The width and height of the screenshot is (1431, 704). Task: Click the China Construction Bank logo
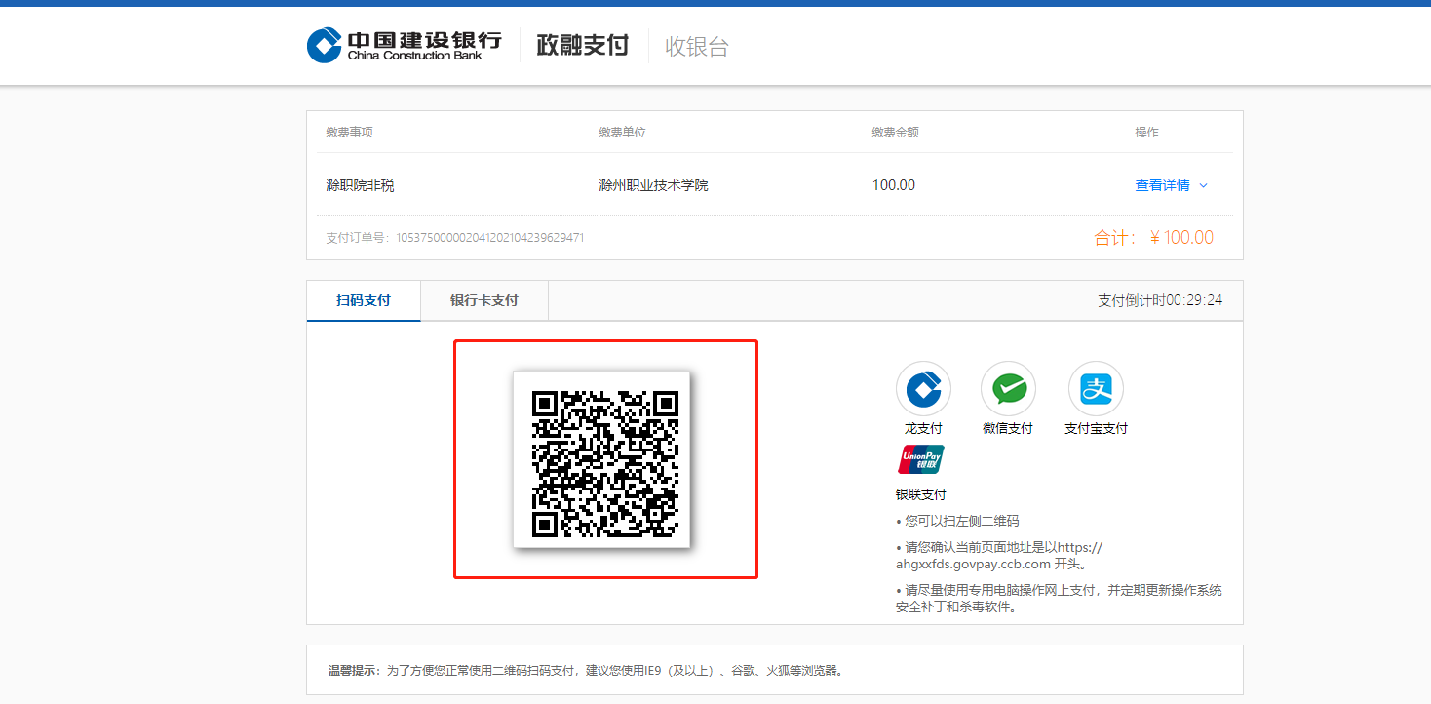[x=404, y=45]
